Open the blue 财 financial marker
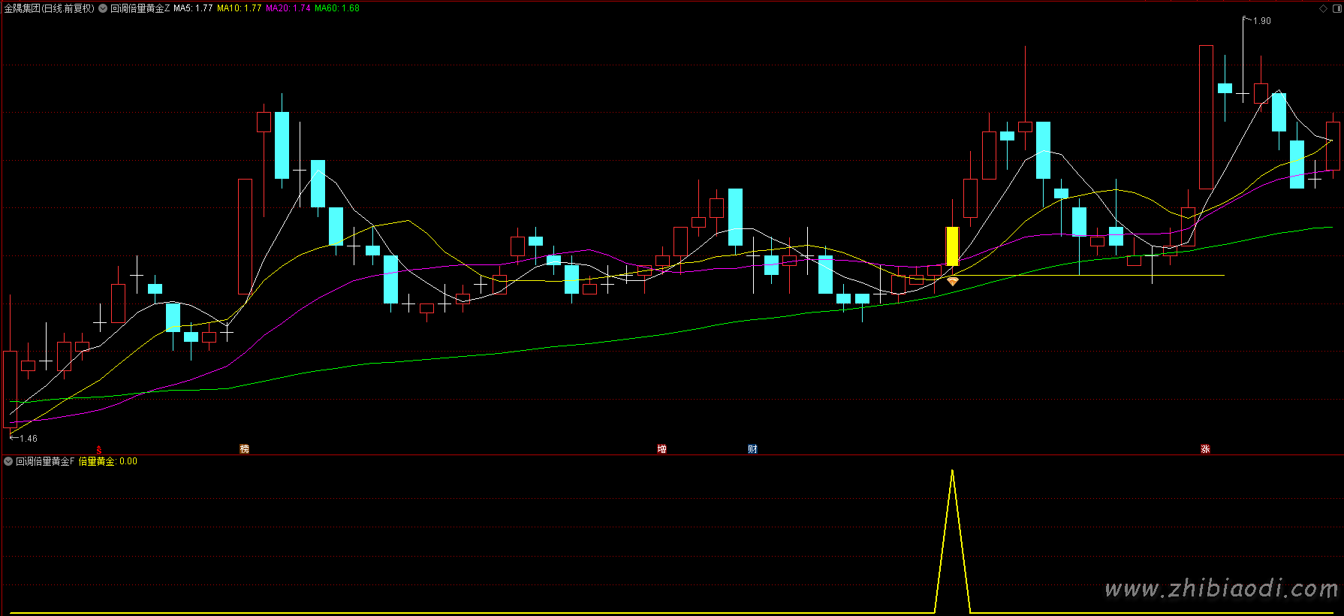 coord(752,448)
